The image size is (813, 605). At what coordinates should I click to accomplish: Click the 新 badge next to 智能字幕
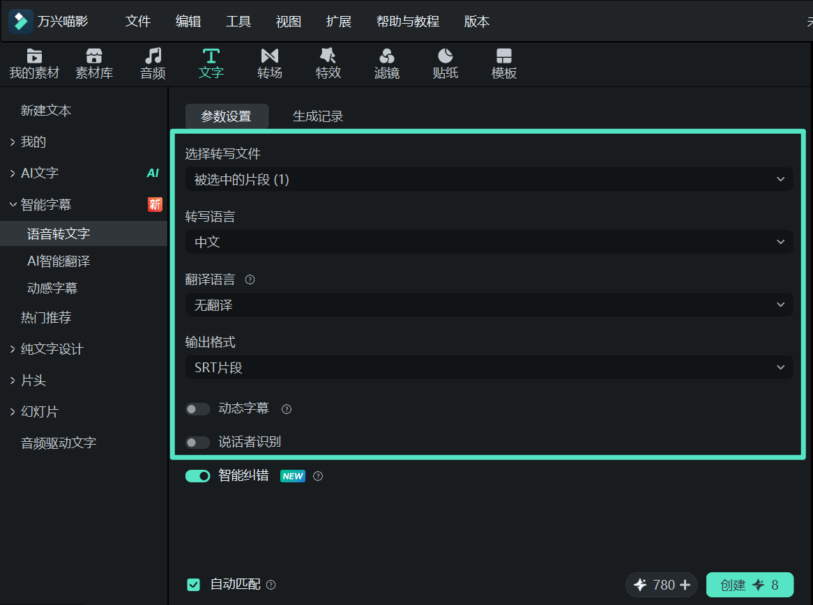point(155,204)
